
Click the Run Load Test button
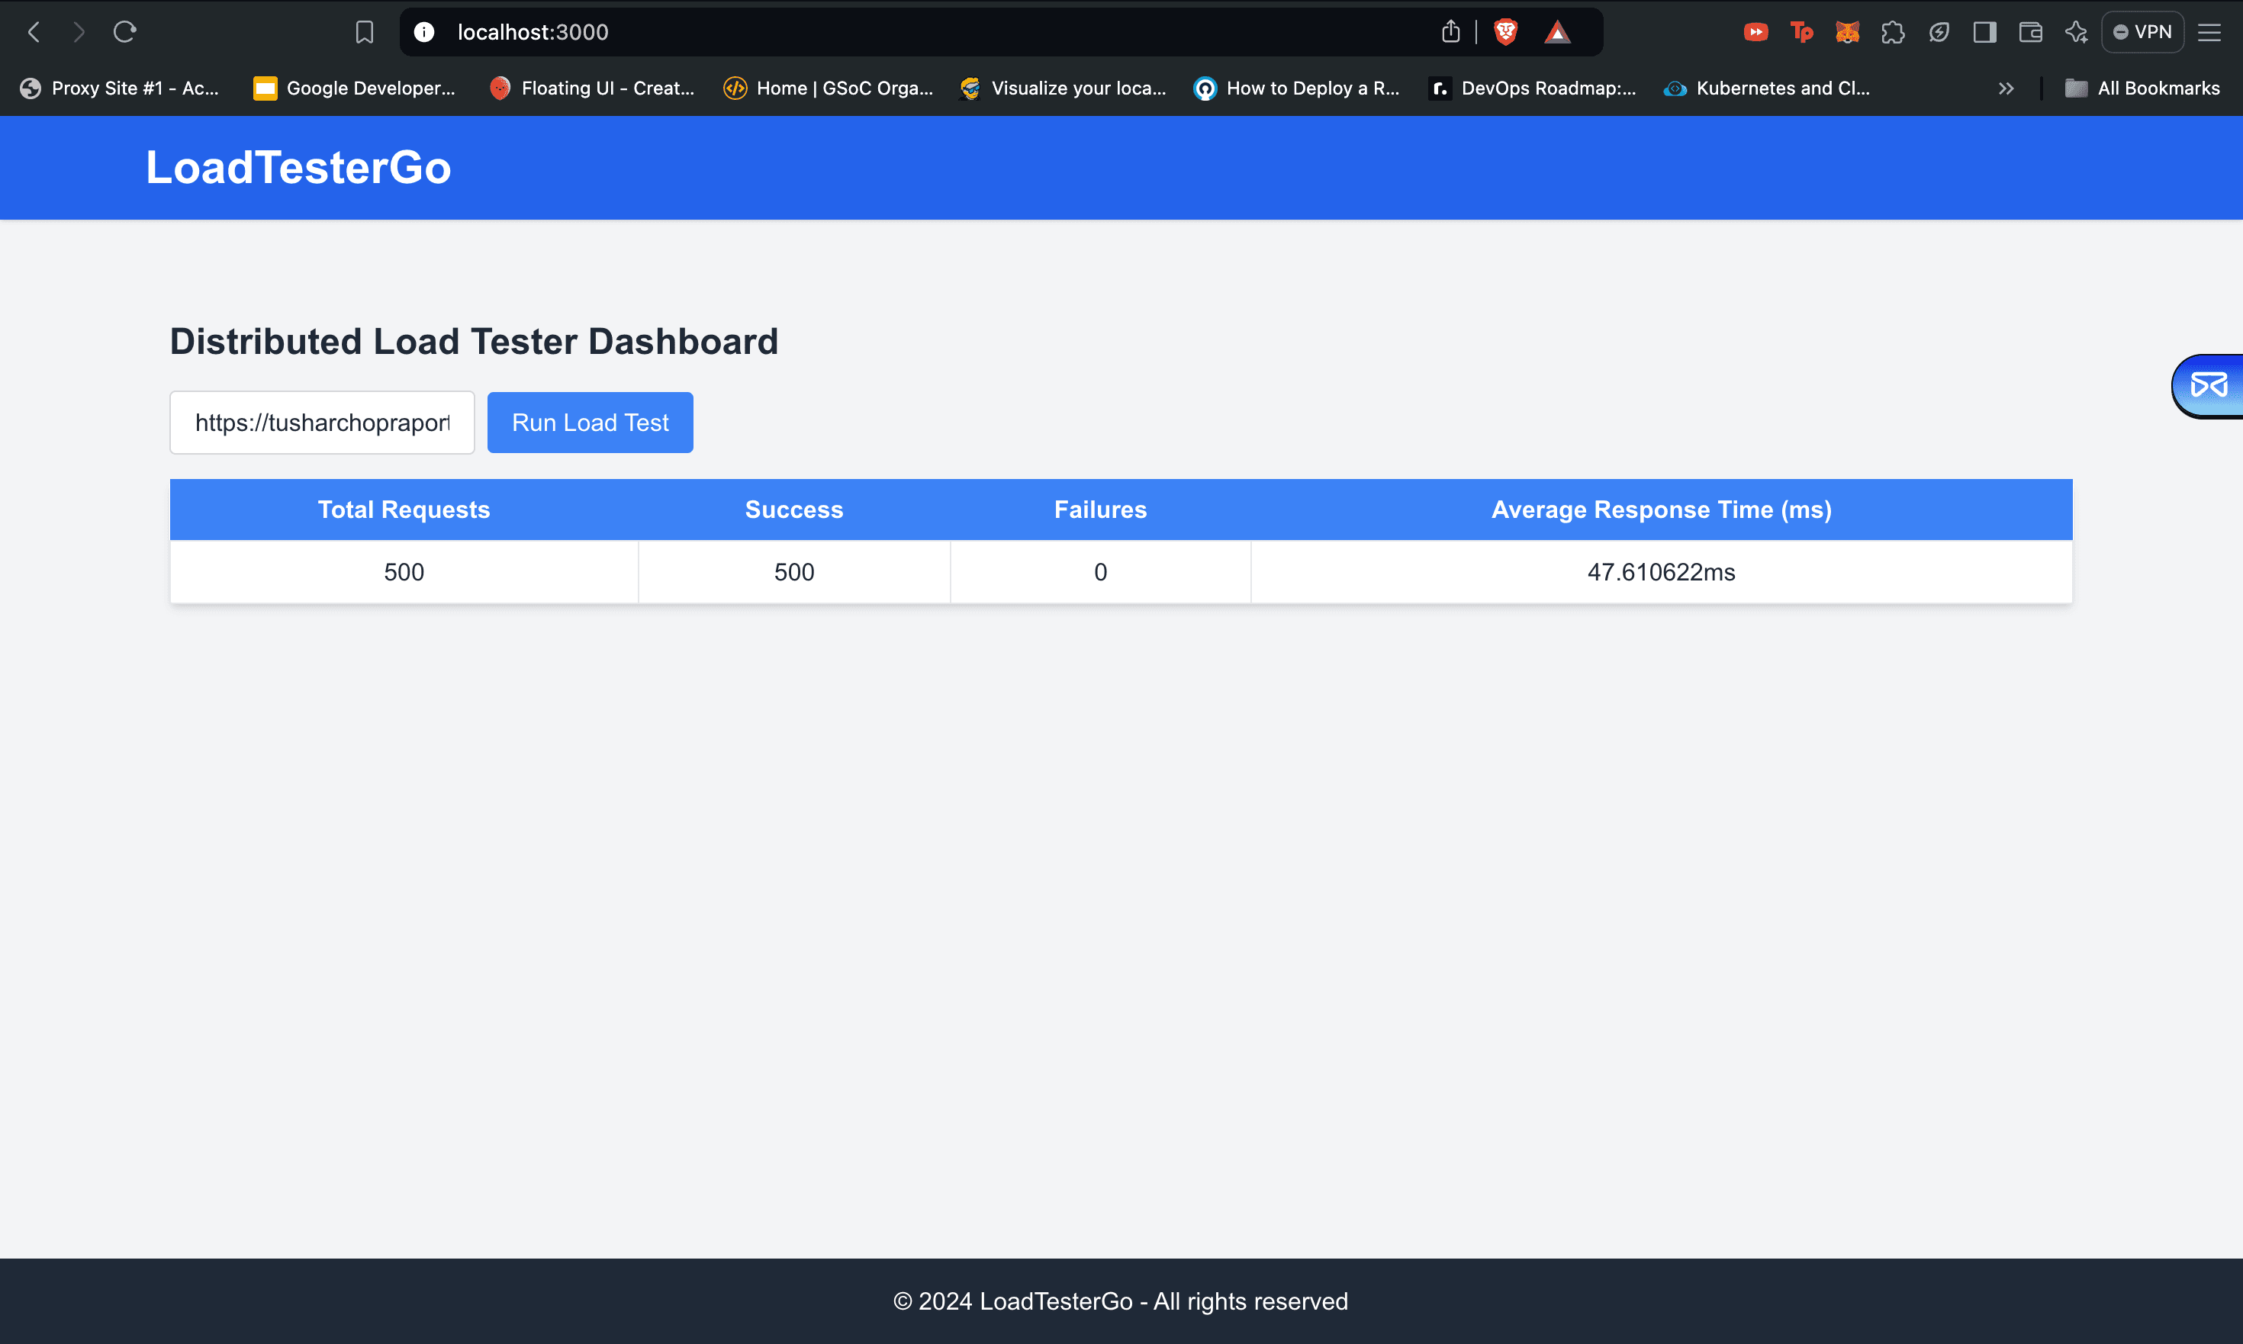[591, 423]
